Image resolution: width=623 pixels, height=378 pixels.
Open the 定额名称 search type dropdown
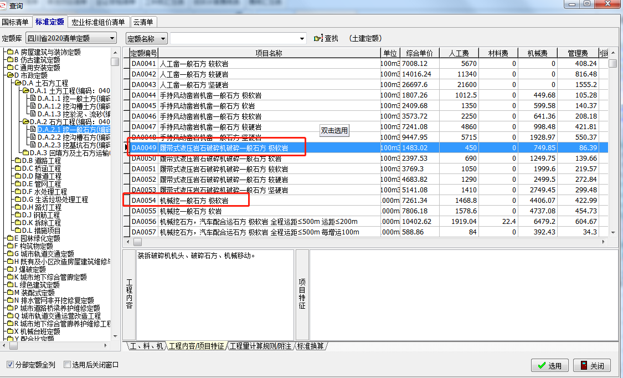(163, 39)
